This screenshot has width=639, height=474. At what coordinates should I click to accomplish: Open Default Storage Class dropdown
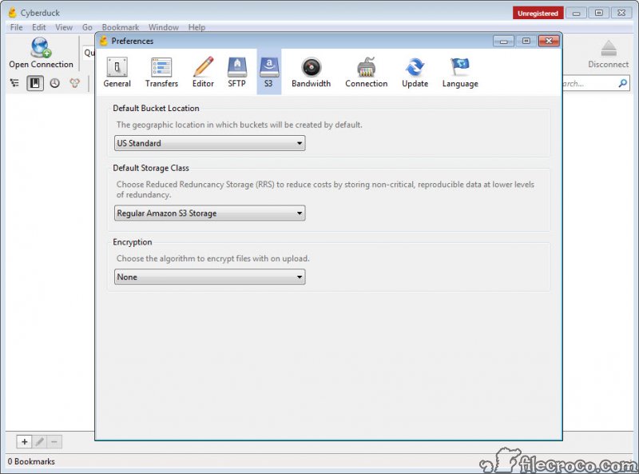tap(209, 213)
